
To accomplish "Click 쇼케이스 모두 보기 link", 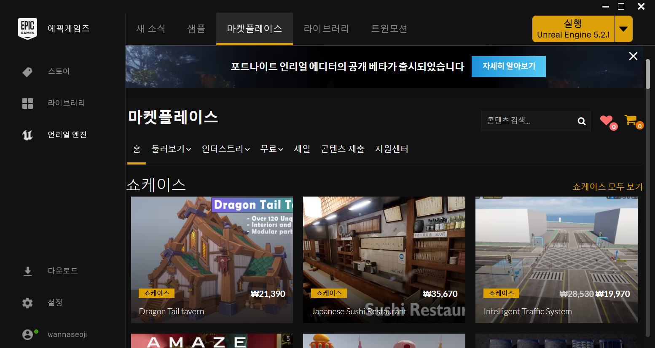I will coord(607,186).
